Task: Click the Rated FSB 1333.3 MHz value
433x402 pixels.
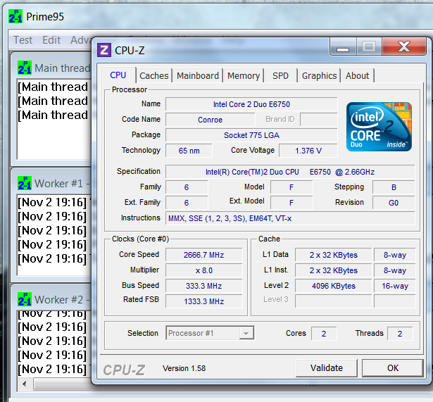Action: tap(203, 301)
